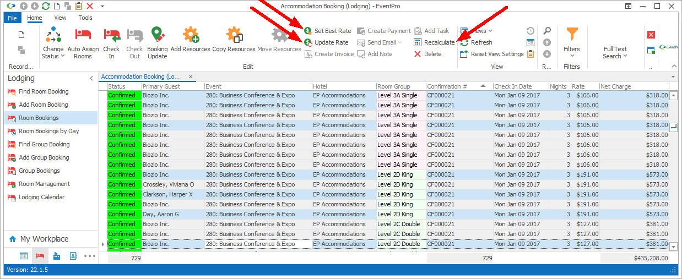This screenshot has width=682, height=279.
Task: Click the vertical scrollbar down arrow
Action: tap(673, 247)
